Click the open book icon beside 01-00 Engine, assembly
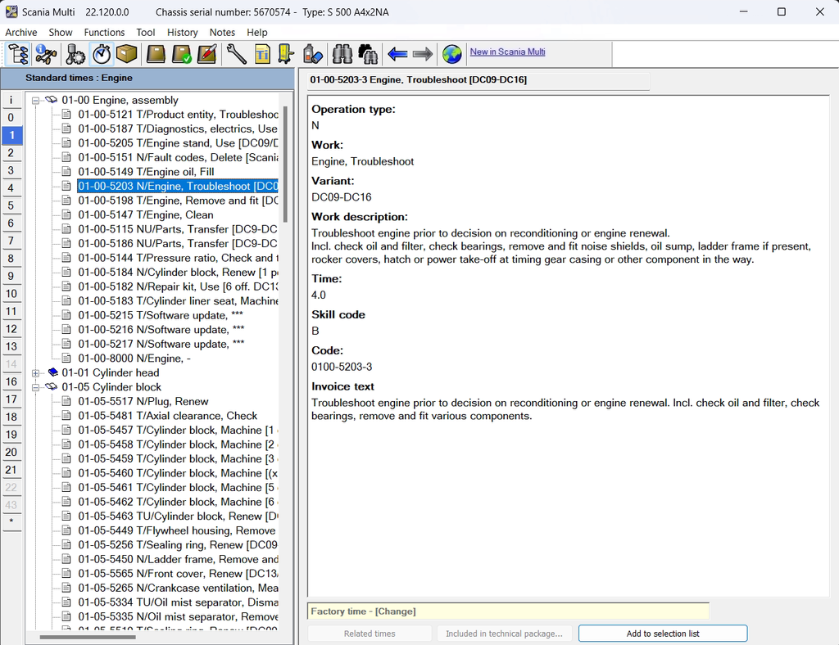 tap(52, 100)
